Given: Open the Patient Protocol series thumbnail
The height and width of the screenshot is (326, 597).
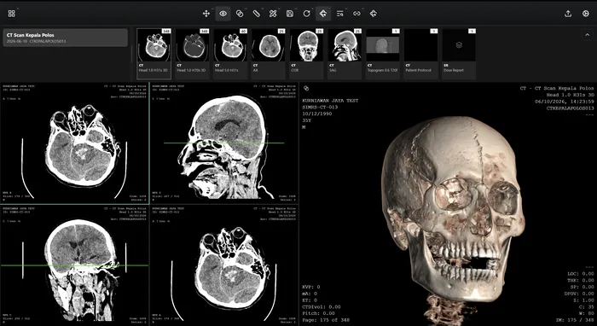Looking at the screenshot, I should [x=420, y=53].
